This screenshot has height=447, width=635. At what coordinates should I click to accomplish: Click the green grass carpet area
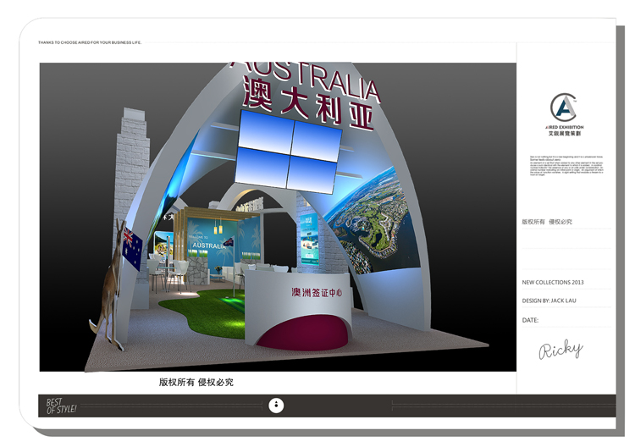(x=206, y=306)
